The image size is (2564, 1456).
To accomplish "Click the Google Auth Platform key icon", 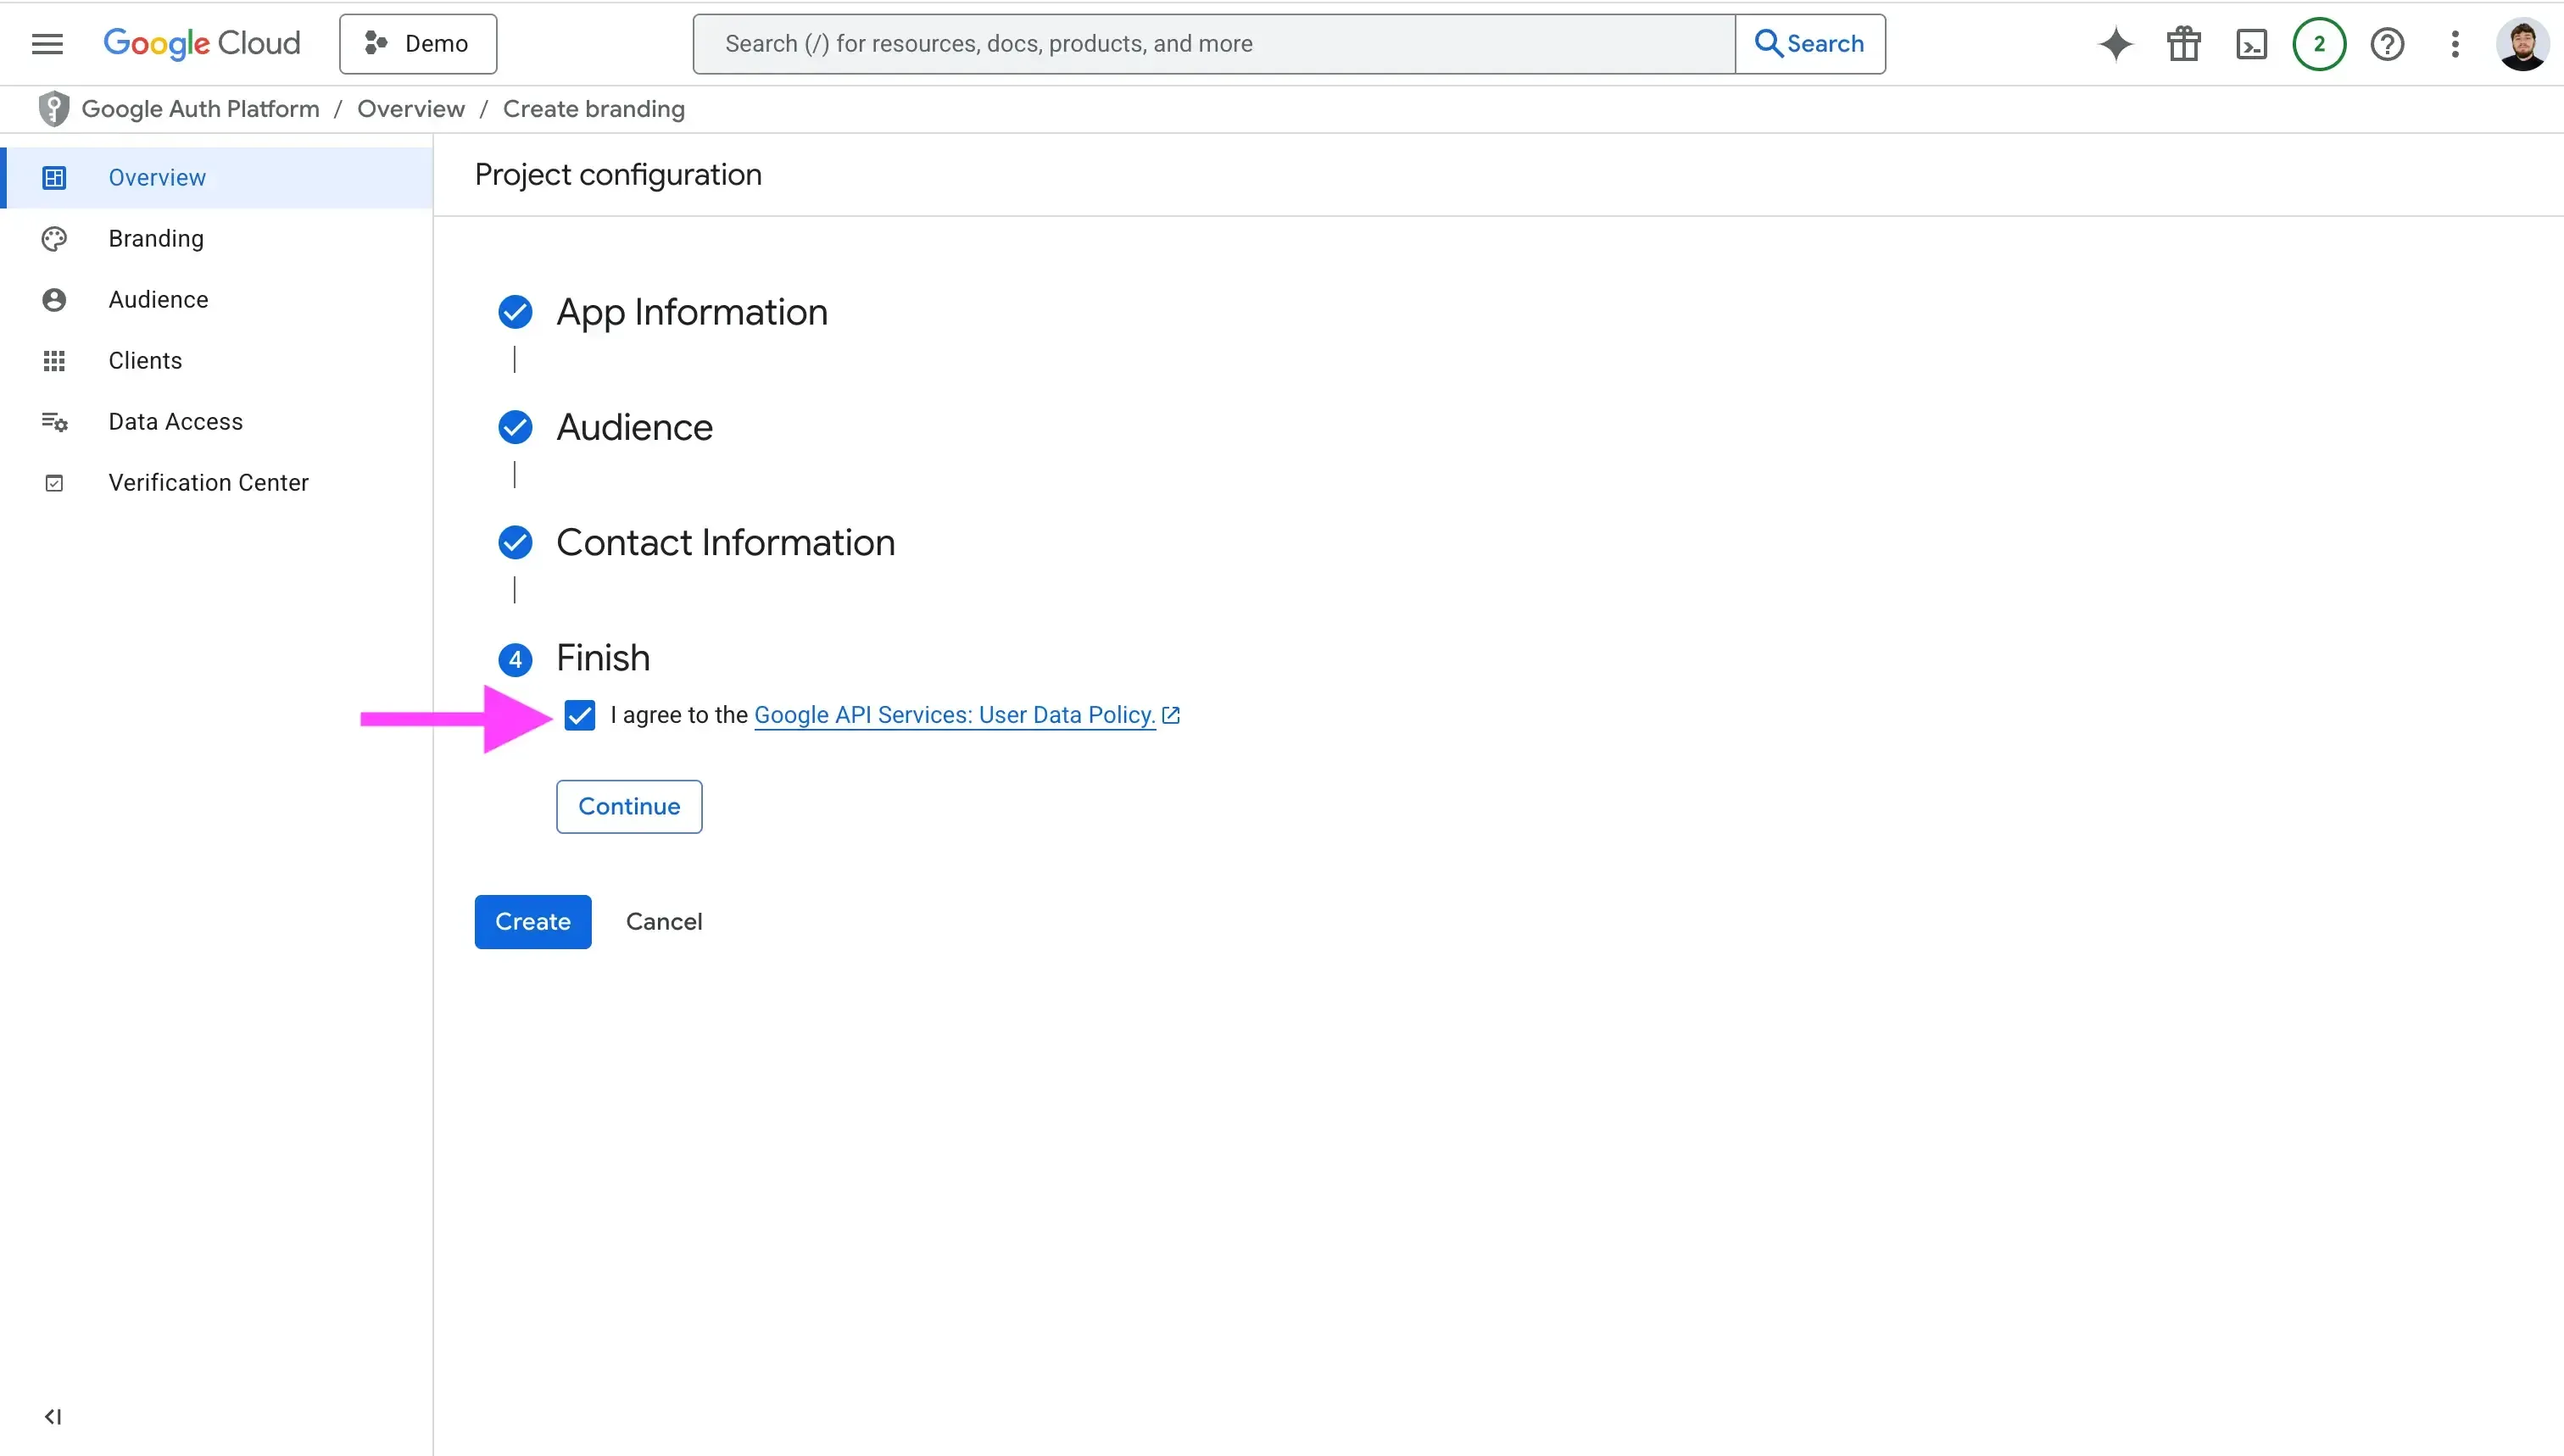I will (x=54, y=108).
